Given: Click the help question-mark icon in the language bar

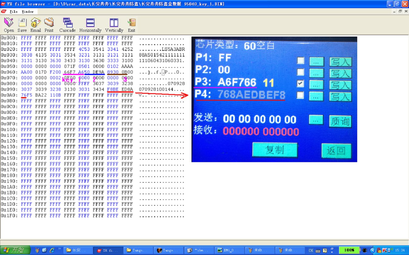Looking at the screenshot, I should click(x=325, y=250).
